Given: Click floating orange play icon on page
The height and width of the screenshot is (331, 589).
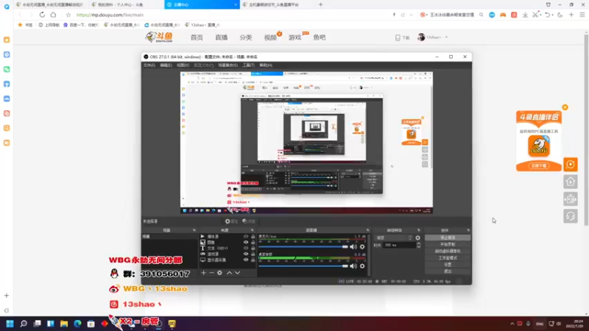Looking at the screenshot, I should 570,164.
